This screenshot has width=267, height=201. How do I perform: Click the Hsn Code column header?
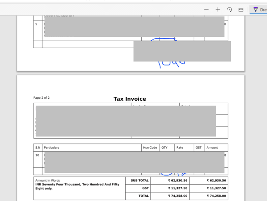[x=150, y=147]
